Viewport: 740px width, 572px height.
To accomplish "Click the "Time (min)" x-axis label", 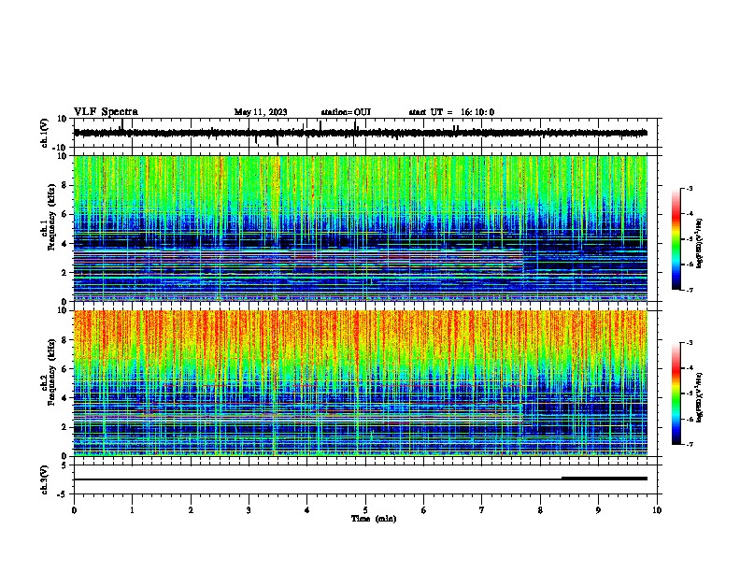I will coord(374,519).
